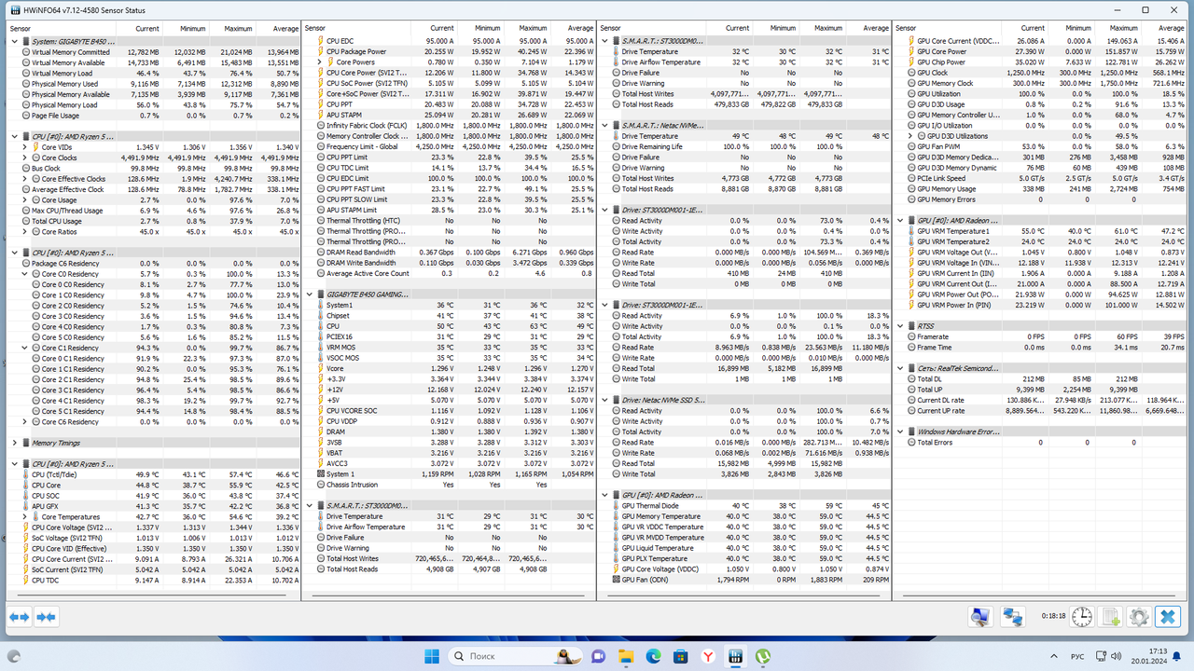Collapse the RTSS sensor group
Image resolution: width=1194 pixels, height=671 pixels.
coord(900,326)
